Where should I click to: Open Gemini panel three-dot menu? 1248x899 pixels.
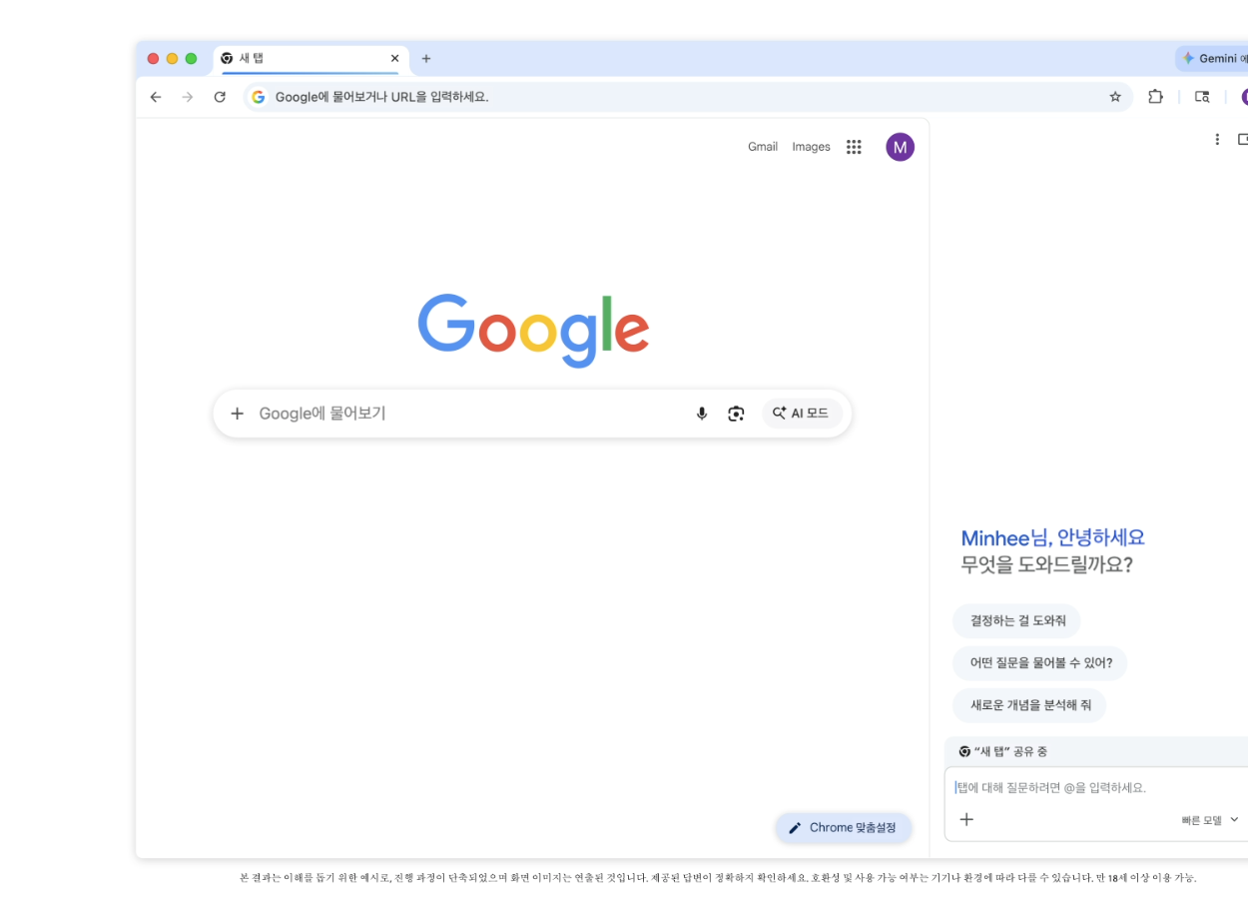point(1216,139)
